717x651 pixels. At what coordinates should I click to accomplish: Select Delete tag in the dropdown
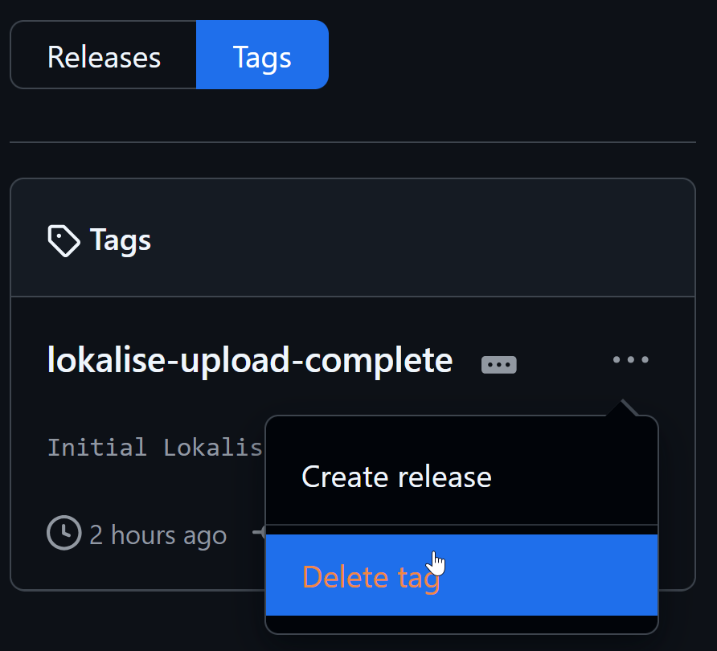pyautogui.click(x=371, y=577)
